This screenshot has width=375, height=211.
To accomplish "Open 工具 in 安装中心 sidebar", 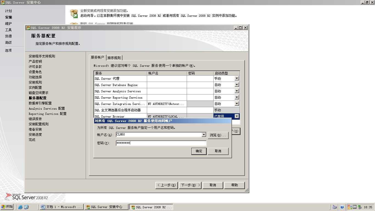I will point(9,30).
